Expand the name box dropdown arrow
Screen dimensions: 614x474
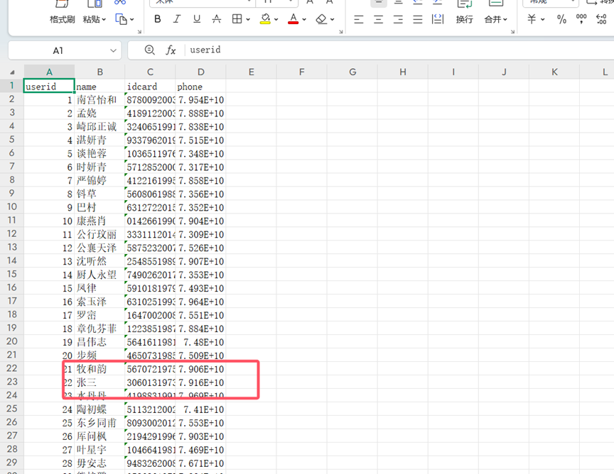pyautogui.click(x=114, y=50)
